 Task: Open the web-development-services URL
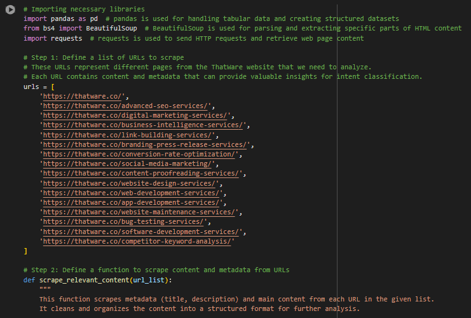(132, 193)
